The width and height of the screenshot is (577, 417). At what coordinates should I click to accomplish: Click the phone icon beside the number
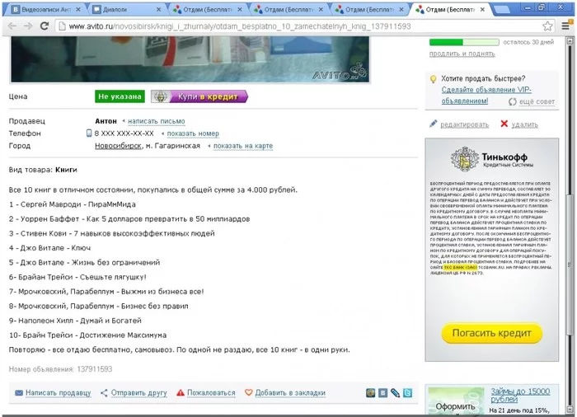[89, 134]
